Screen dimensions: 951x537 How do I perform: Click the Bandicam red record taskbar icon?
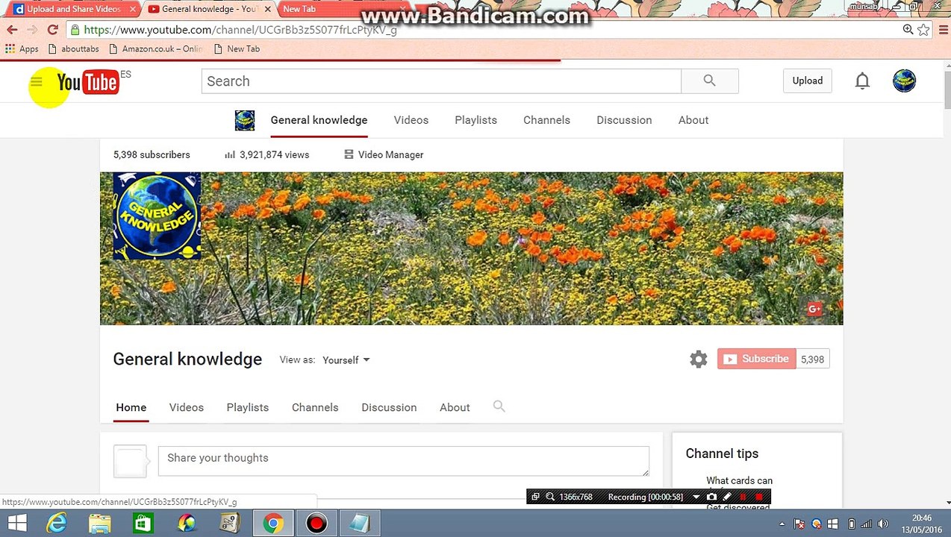pyautogui.click(x=317, y=524)
